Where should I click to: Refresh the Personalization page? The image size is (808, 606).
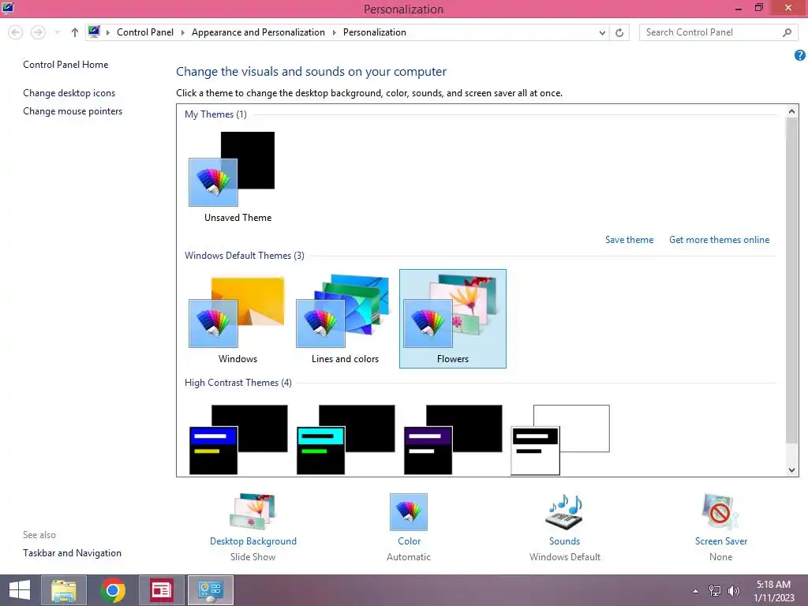pyautogui.click(x=619, y=32)
